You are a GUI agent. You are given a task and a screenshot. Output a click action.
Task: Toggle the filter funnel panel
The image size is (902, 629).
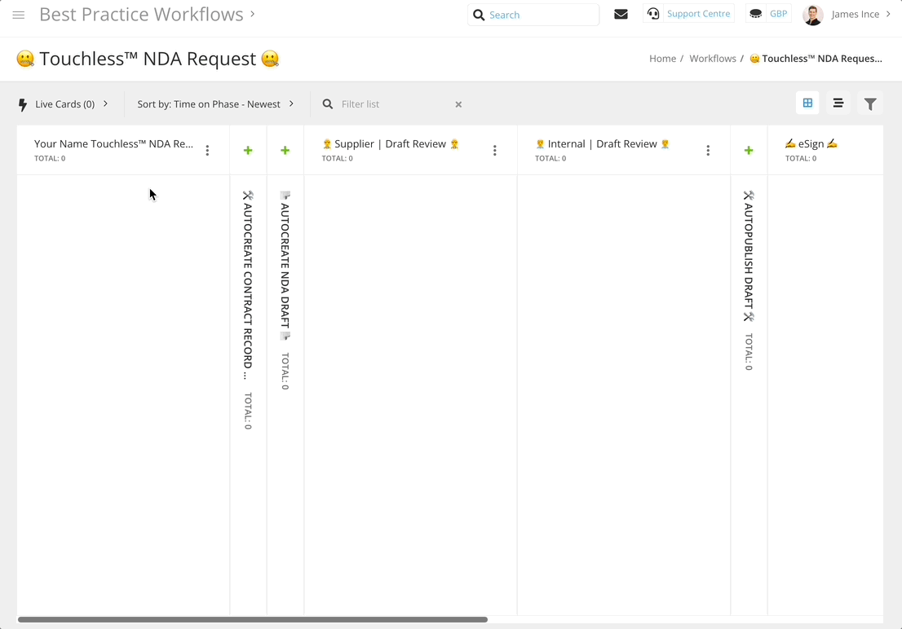870,103
